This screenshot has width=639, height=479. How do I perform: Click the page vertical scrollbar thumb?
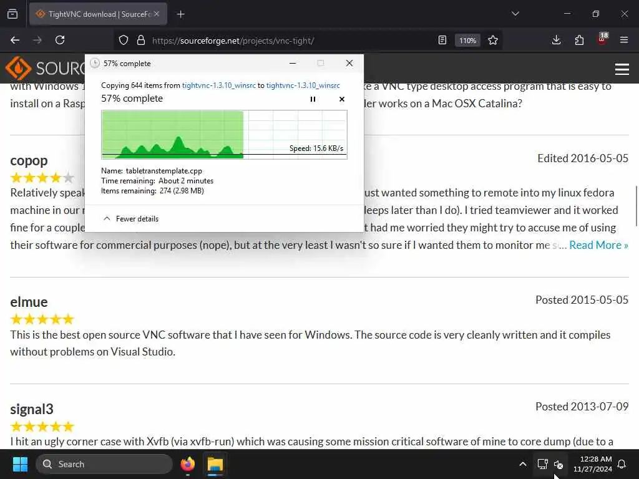point(637,206)
